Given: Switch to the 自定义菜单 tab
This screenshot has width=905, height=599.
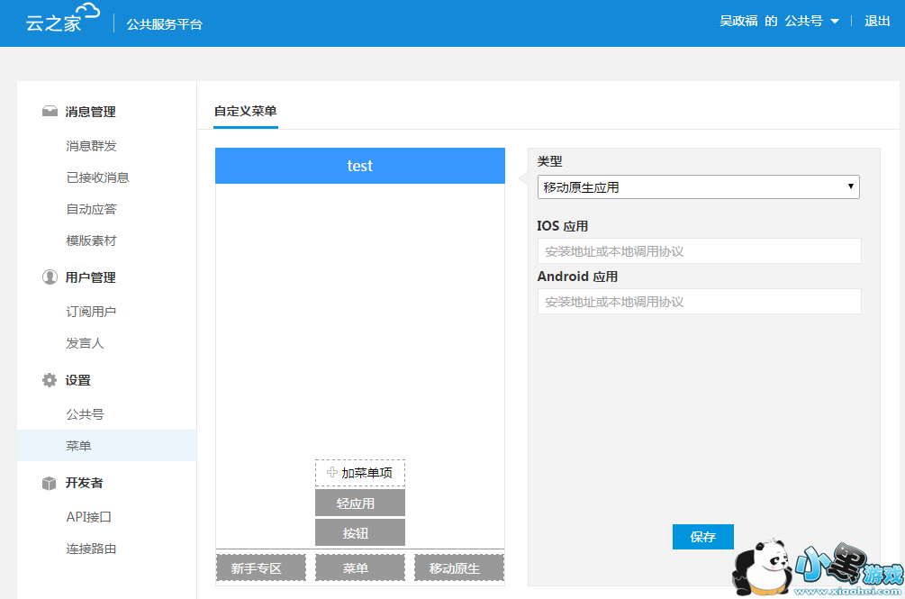Looking at the screenshot, I should tap(246, 112).
